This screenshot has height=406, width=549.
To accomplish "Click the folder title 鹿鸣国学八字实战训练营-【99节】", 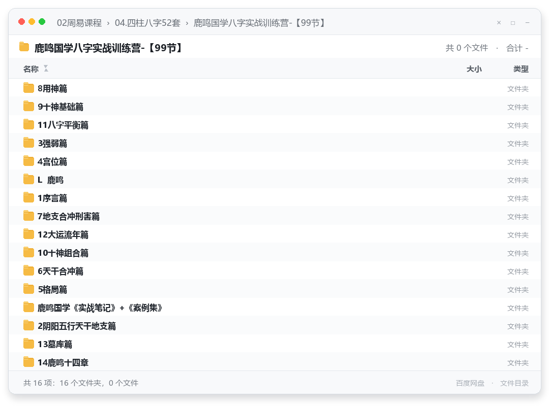I will tap(109, 48).
